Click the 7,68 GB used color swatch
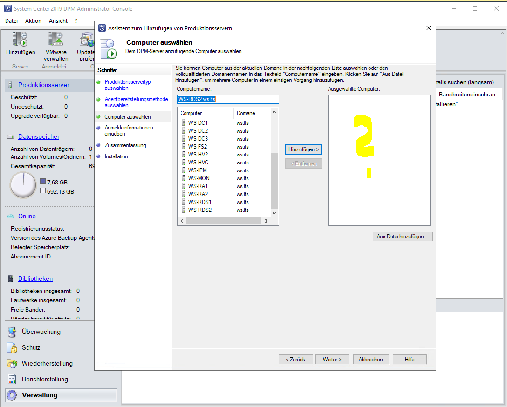The image size is (507, 407). click(43, 181)
